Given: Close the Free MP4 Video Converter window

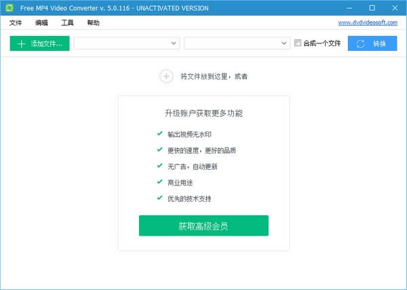Looking at the screenshot, I should pyautogui.click(x=395, y=8).
